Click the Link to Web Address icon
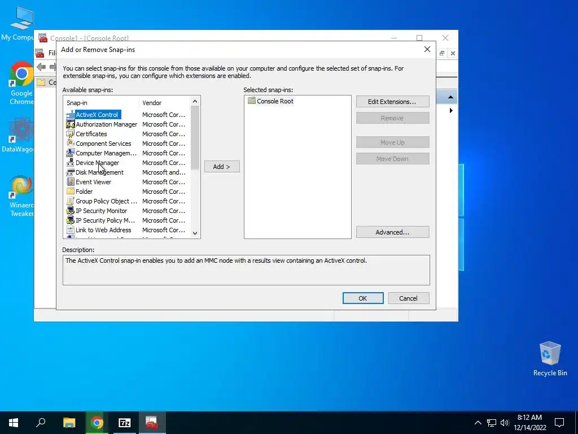Image resolution: width=578 pixels, height=434 pixels. point(70,230)
